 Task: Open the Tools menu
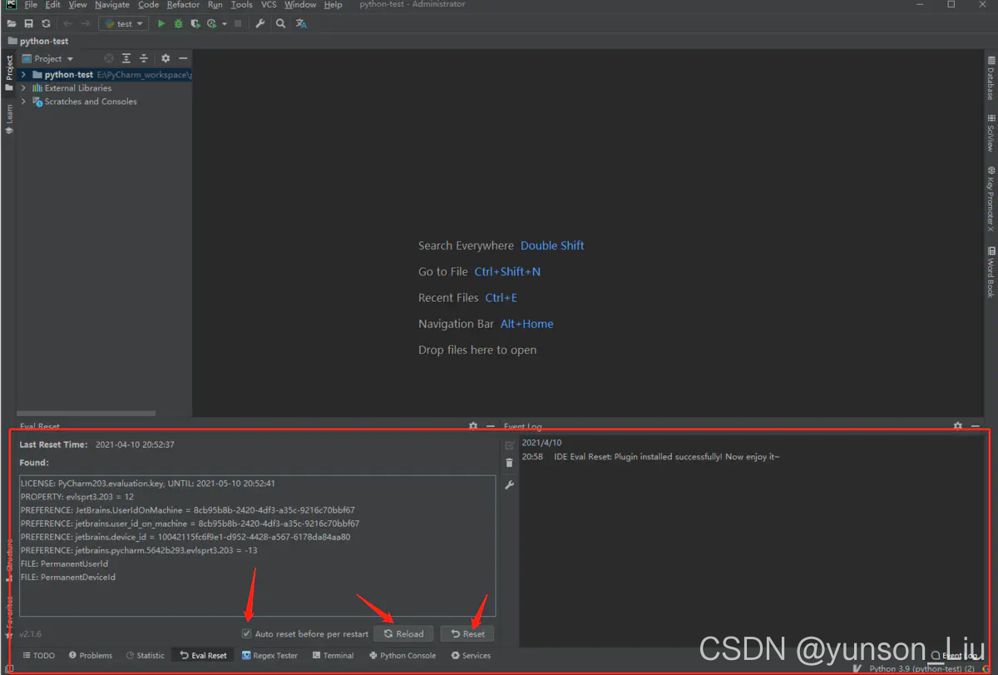242,5
